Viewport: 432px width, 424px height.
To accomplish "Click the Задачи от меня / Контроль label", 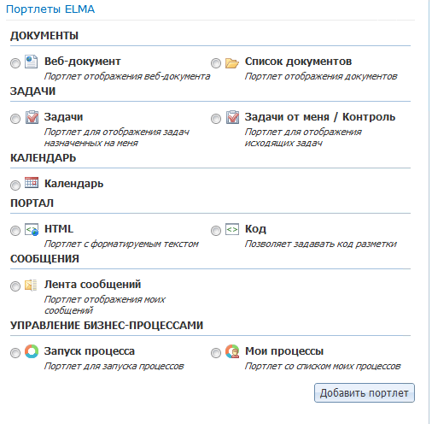I will [x=320, y=117].
